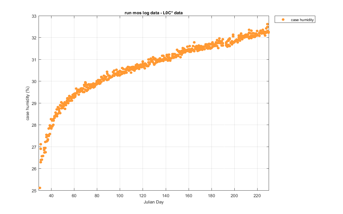Viewport: 343px width, 214px height.
Task: Click the x-axis tick label 220
Action: point(257,195)
